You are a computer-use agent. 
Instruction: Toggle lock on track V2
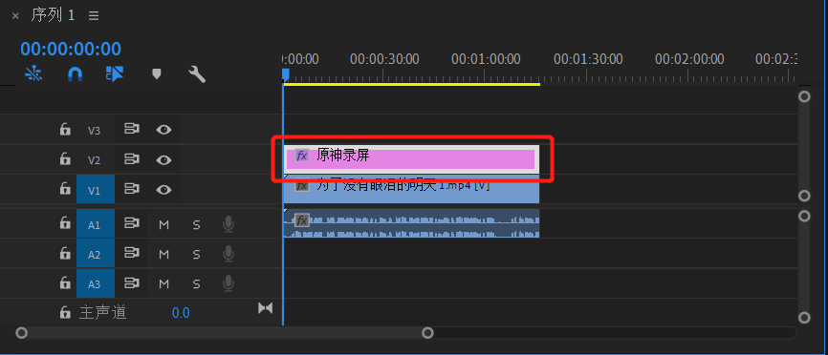(65, 158)
